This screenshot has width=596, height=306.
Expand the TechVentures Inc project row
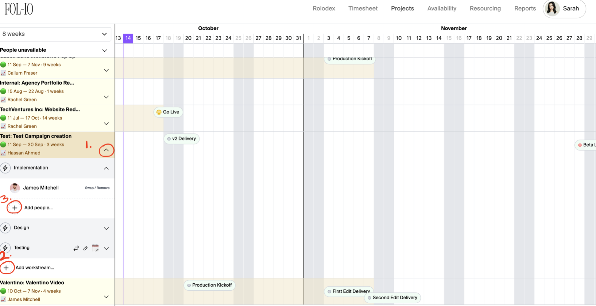(106, 124)
